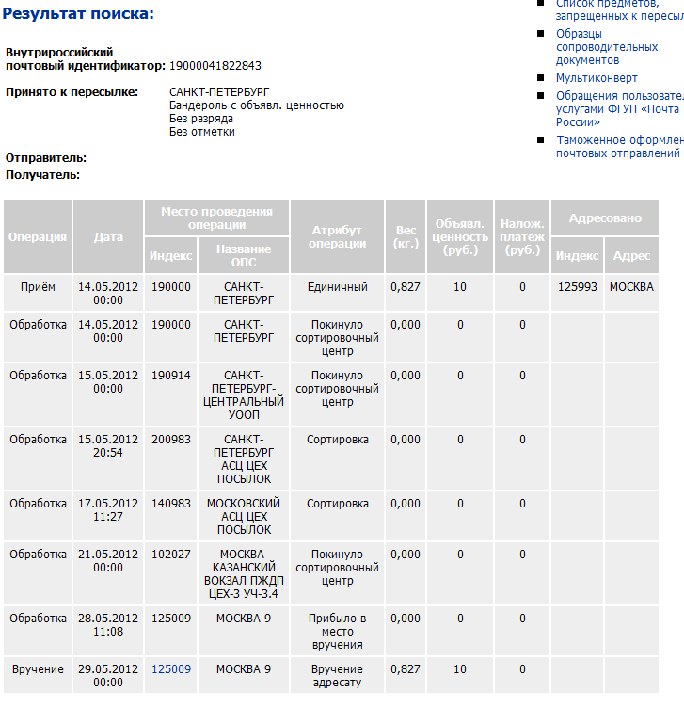Open the Мультиконверт link
The image size is (684, 708).
[x=597, y=78]
